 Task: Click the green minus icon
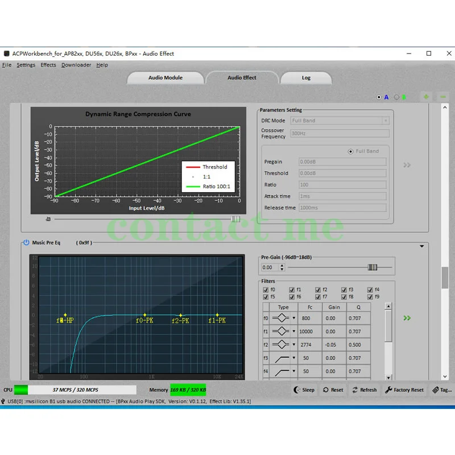(x=442, y=97)
